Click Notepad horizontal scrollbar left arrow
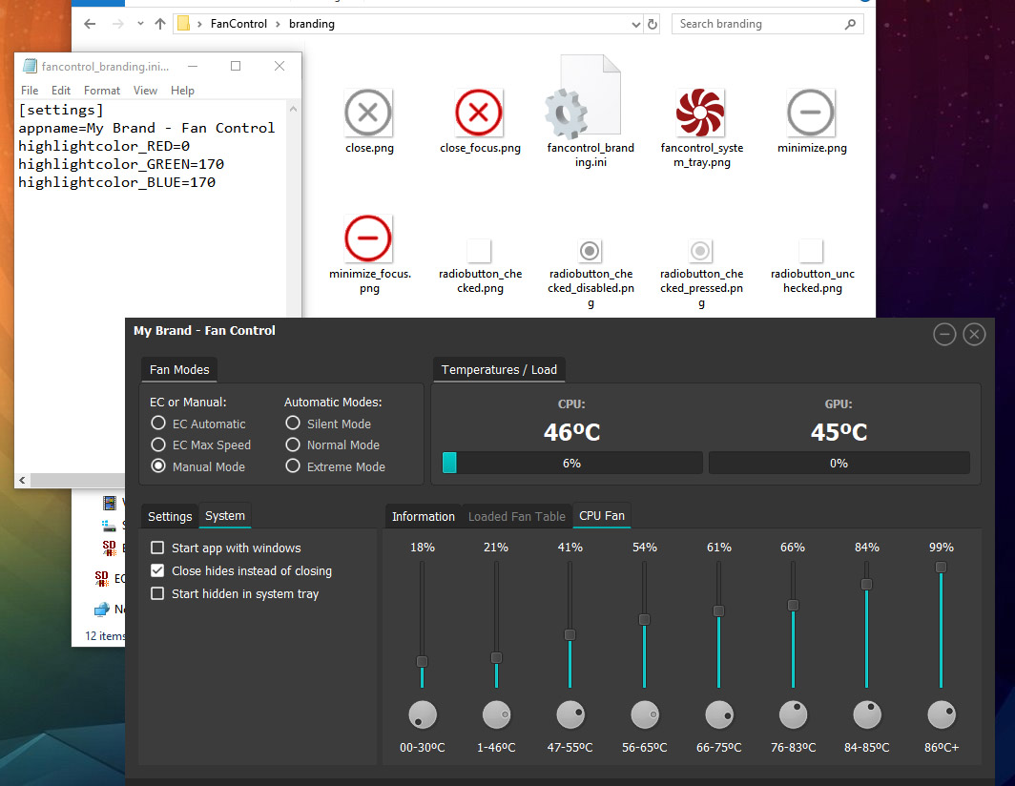This screenshot has width=1015, height=786. coord(22,480)
